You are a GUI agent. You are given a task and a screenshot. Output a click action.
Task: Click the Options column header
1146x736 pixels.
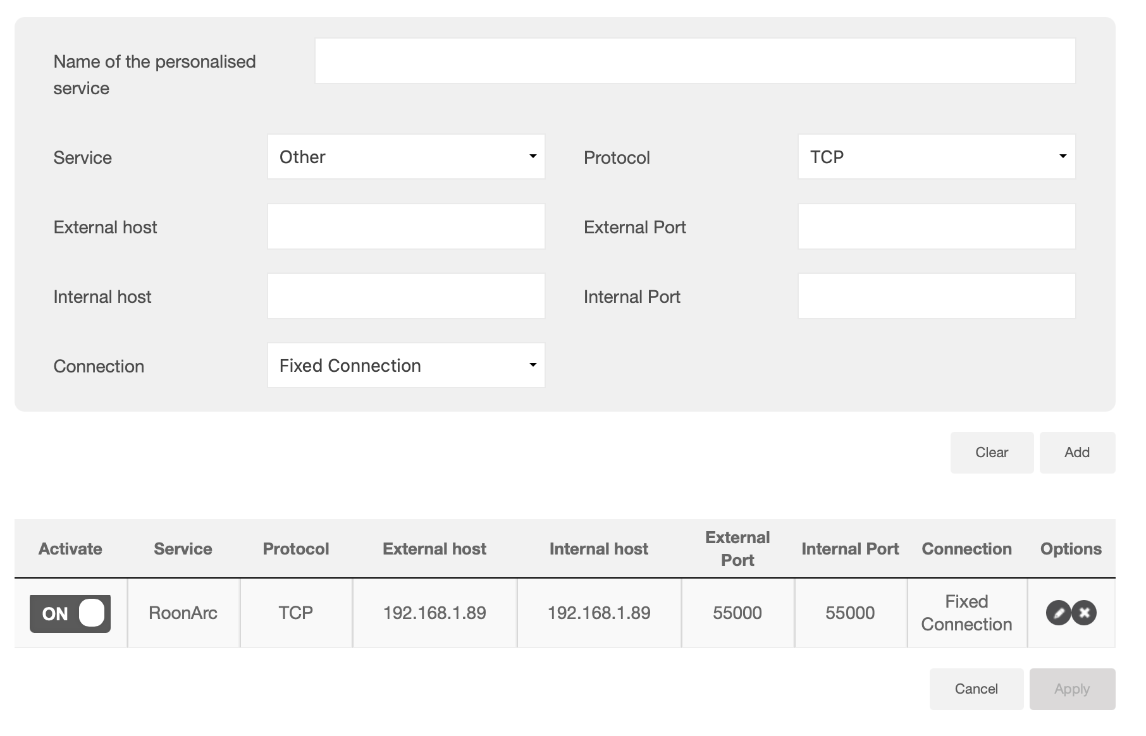click(x=1070, y=548)
